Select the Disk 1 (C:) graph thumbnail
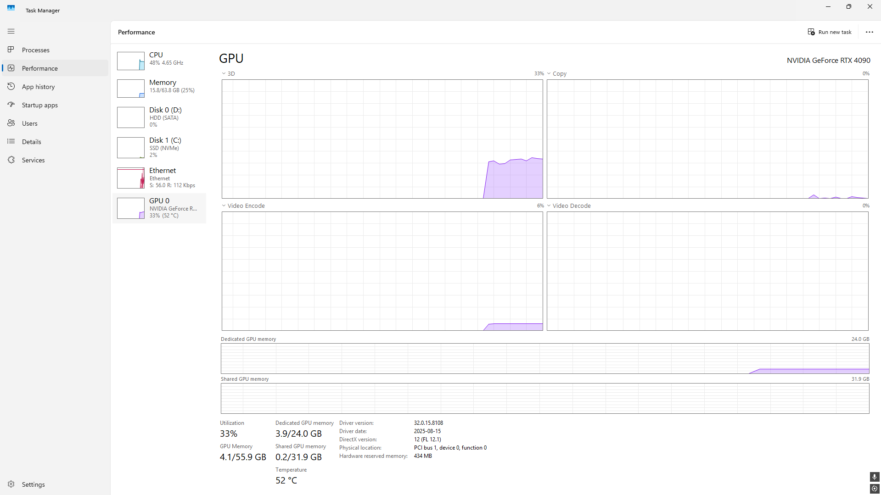The image size is (881, 495). click(x=131, y=148)
